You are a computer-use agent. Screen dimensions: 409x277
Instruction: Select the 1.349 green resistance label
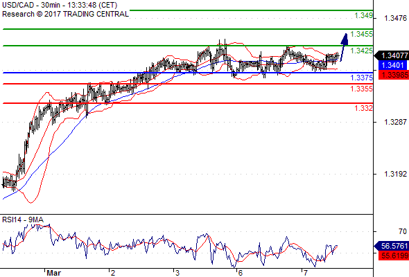tap(364, 15)
